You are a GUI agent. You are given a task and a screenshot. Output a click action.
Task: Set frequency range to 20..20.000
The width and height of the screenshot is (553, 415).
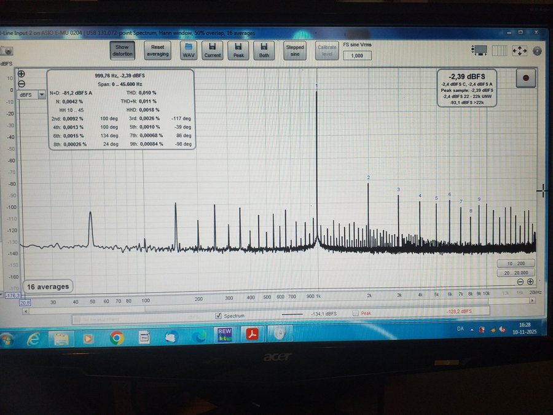click(516, 272)
